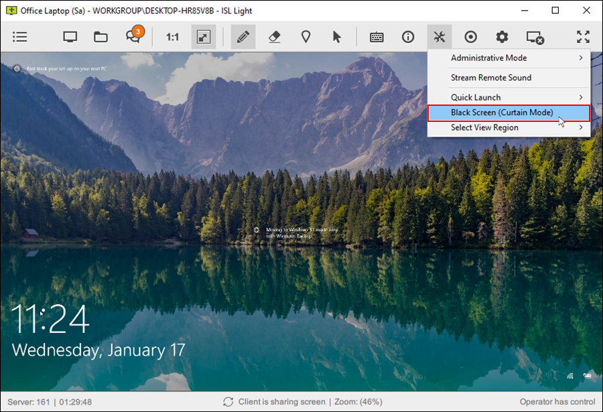The height and width of the screenshot is (412, 603).
Task: Select the pencil drawing tool
Action: [243, 37]
